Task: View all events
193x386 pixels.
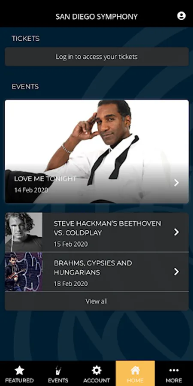Action: (x=96, y=302)
